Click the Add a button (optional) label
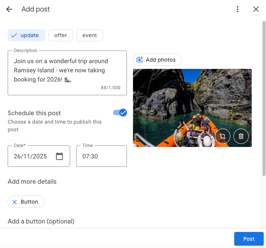 [x=41, y=221]
